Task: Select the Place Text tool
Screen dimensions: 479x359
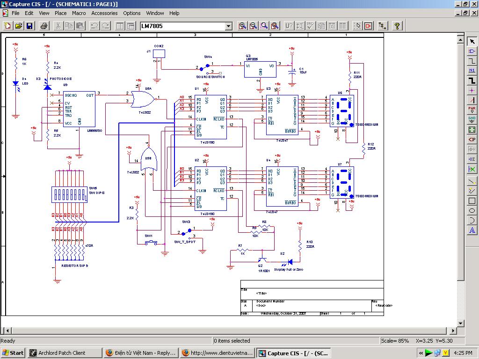Action: [472, 230]
